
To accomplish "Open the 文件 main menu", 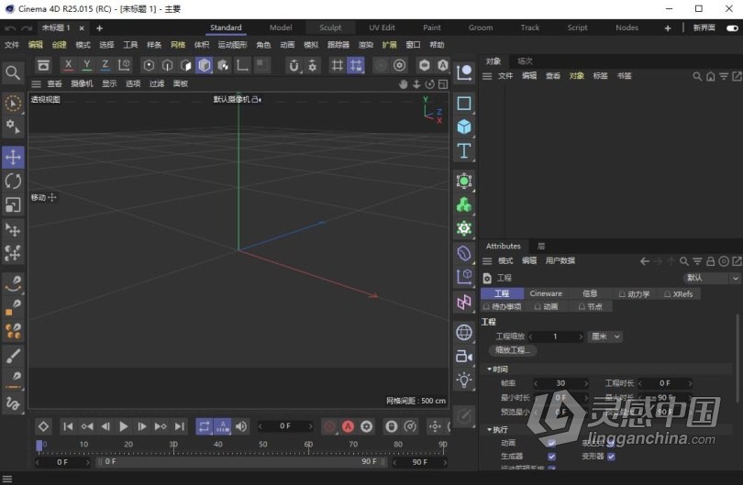I will click(12, 45).
